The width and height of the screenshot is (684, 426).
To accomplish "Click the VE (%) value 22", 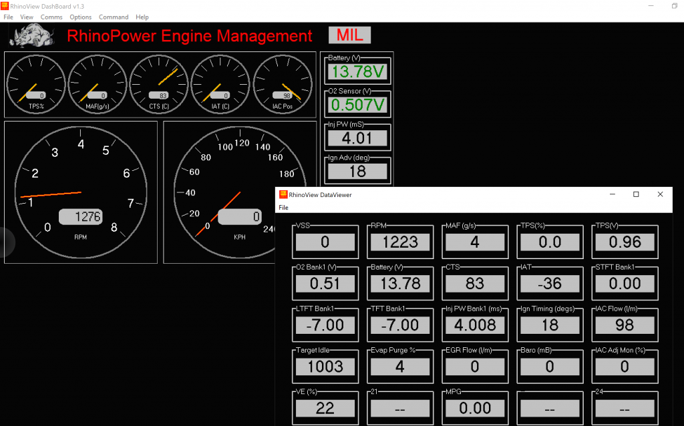I will click(325, 408).
